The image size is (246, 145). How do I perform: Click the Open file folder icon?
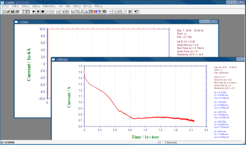point(8,11)
